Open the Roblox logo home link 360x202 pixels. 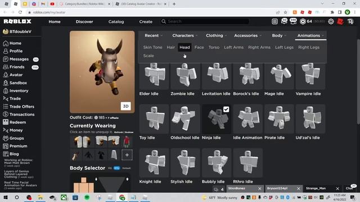tap(17, 21)
